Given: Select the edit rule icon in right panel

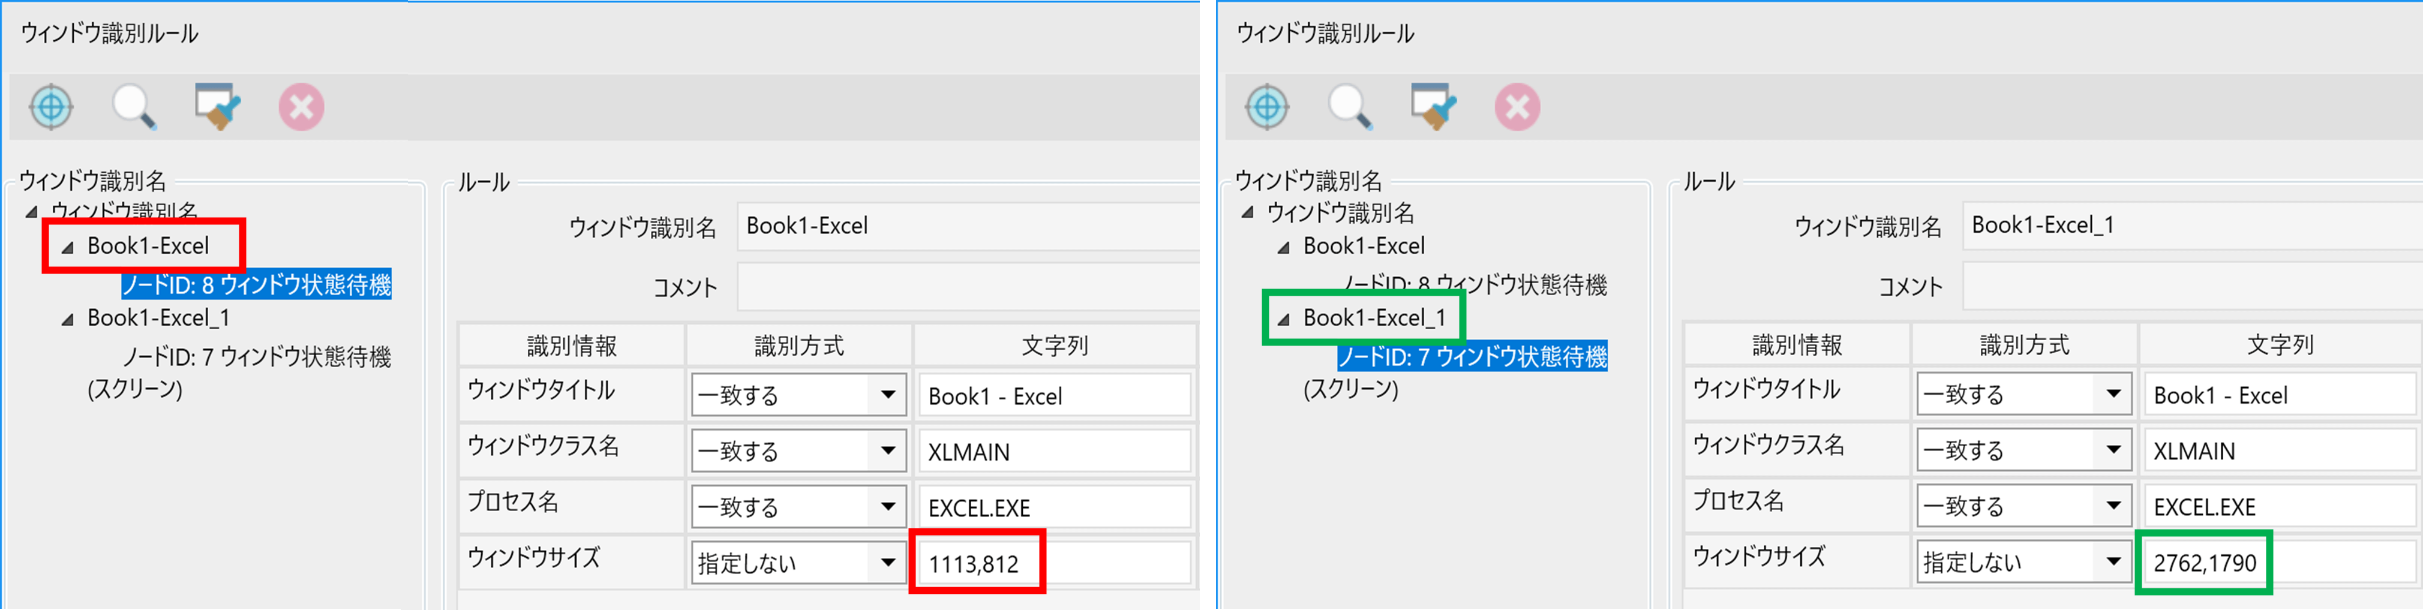Looking at the screenshot, I should (1433, 106).
